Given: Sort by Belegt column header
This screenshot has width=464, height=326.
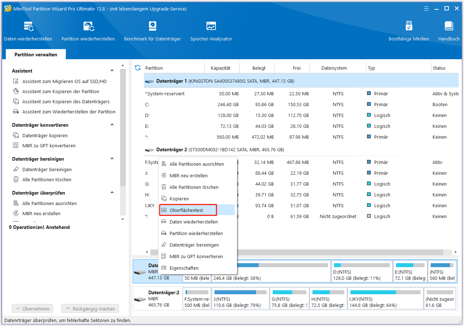Looking at the screenshot, I should point(257,68).
